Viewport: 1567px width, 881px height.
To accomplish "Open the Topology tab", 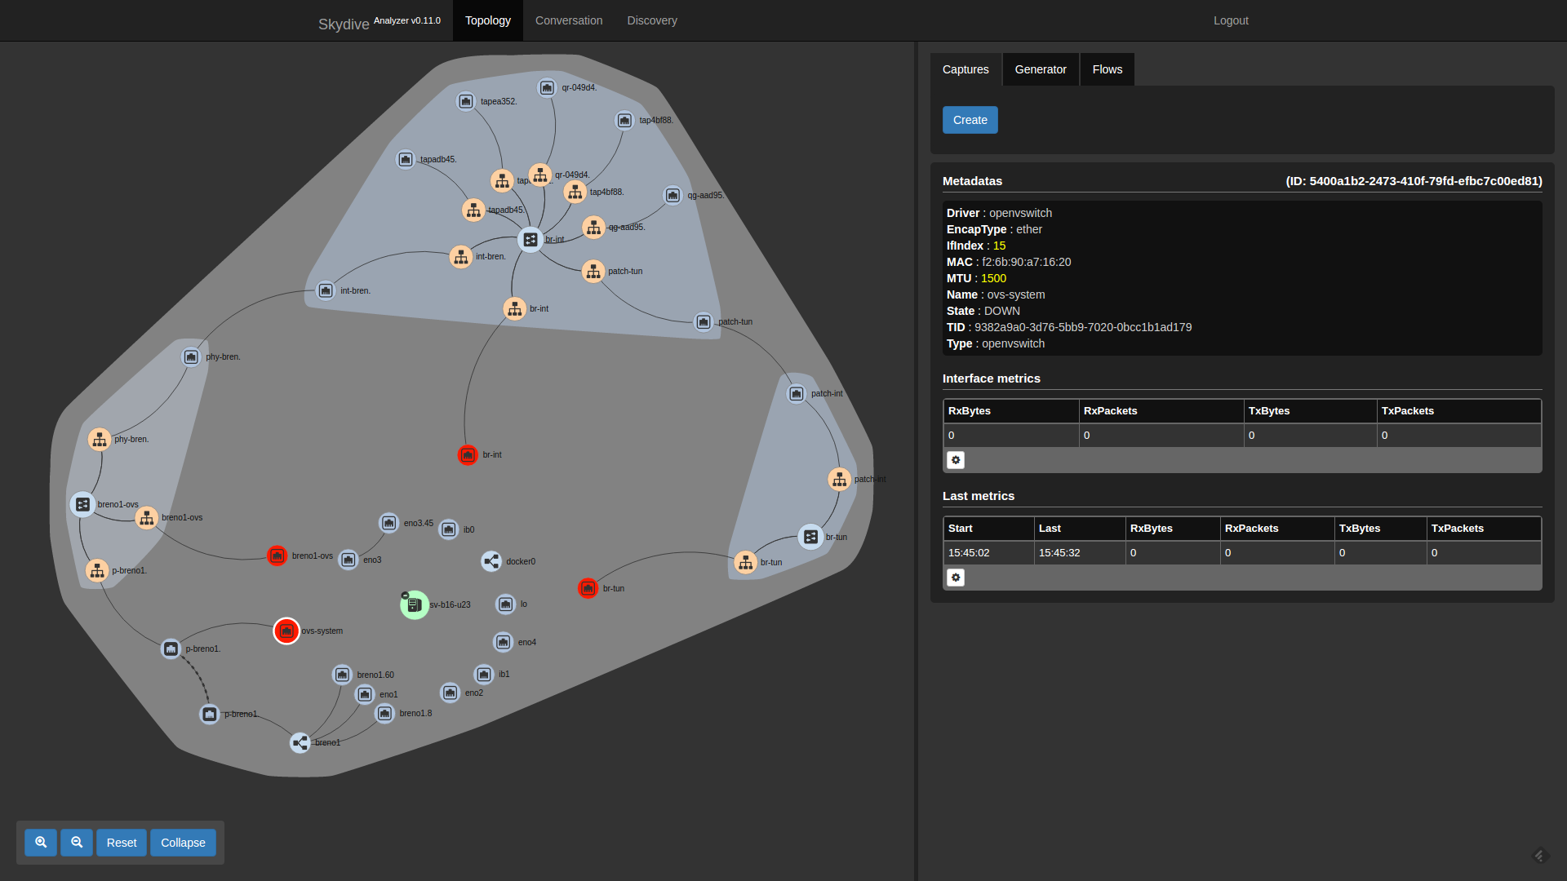I will coord(488,20).
